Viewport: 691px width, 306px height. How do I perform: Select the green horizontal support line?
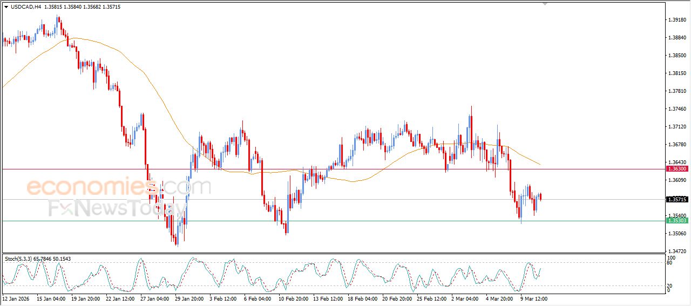333,221
